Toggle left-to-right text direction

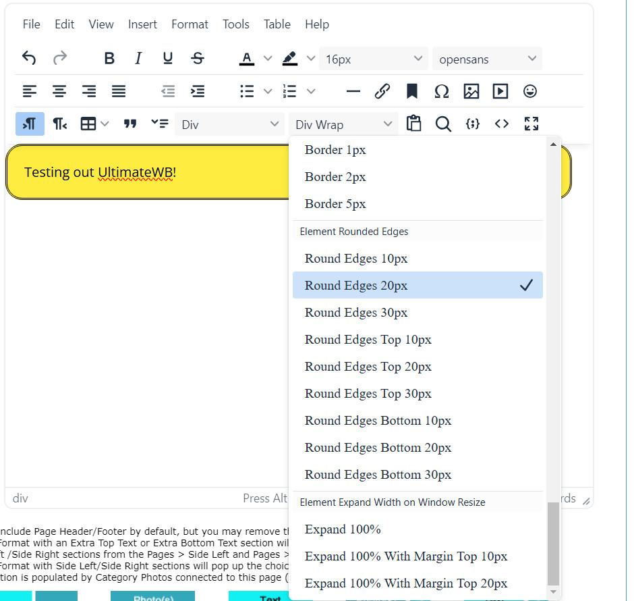(x=30, y=124)
